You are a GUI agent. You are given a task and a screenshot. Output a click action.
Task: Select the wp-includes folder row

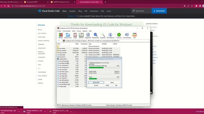[89, 53]
